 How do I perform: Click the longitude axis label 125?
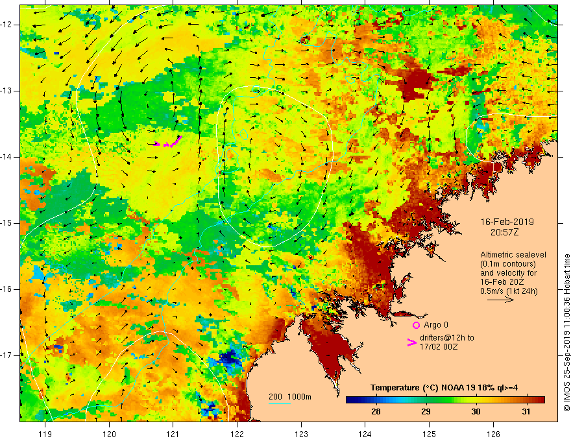pyautogui.click(x=430, y=434)
